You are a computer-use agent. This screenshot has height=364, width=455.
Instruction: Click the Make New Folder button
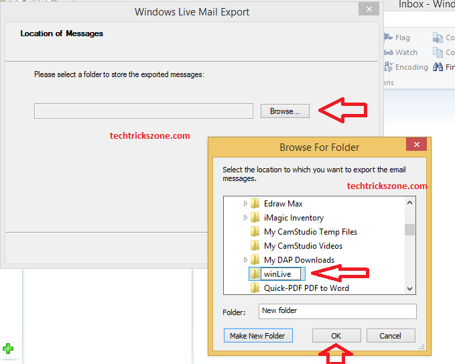pyautogui.click(x=258, y=336)
